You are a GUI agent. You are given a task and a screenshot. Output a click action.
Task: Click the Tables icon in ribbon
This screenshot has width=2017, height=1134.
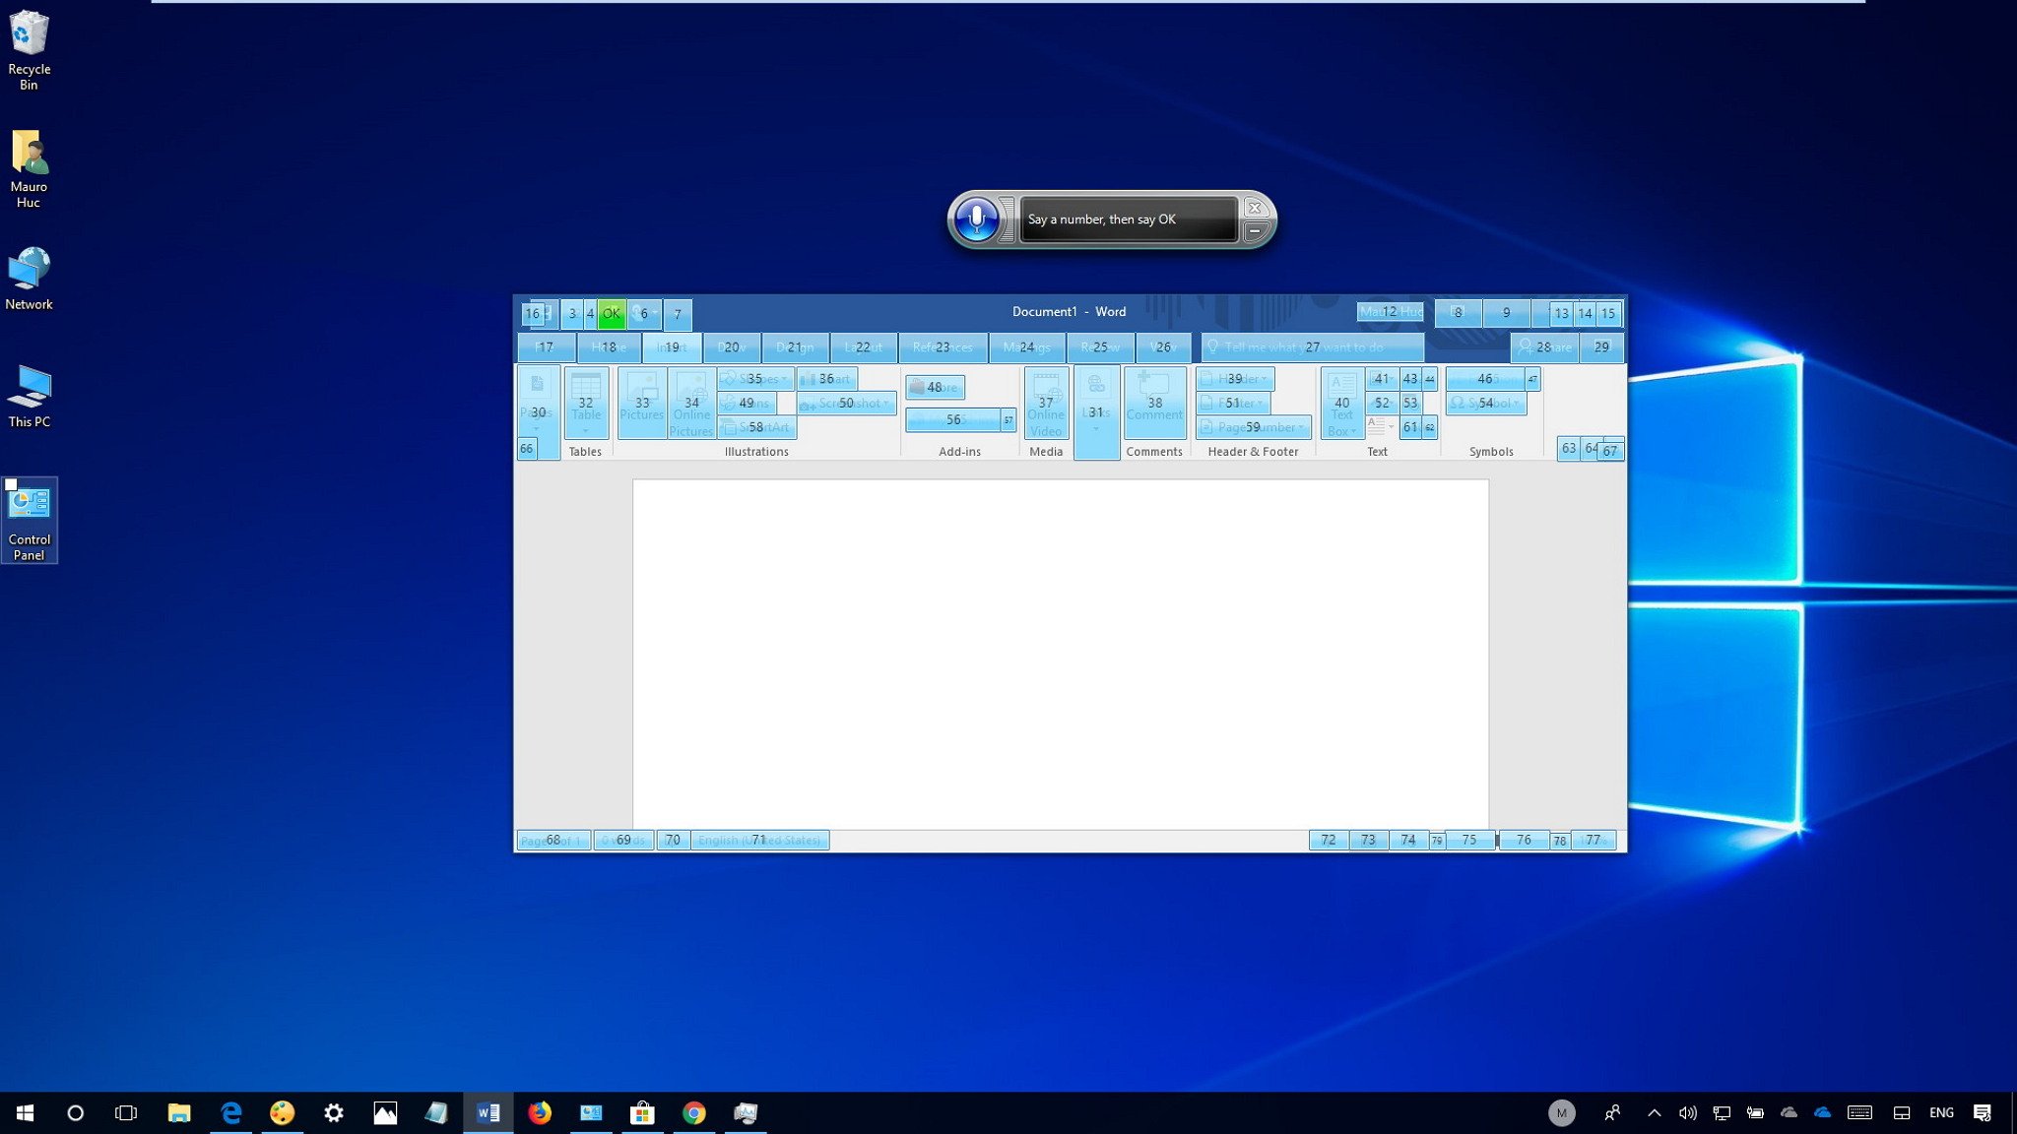coord(583,402)
